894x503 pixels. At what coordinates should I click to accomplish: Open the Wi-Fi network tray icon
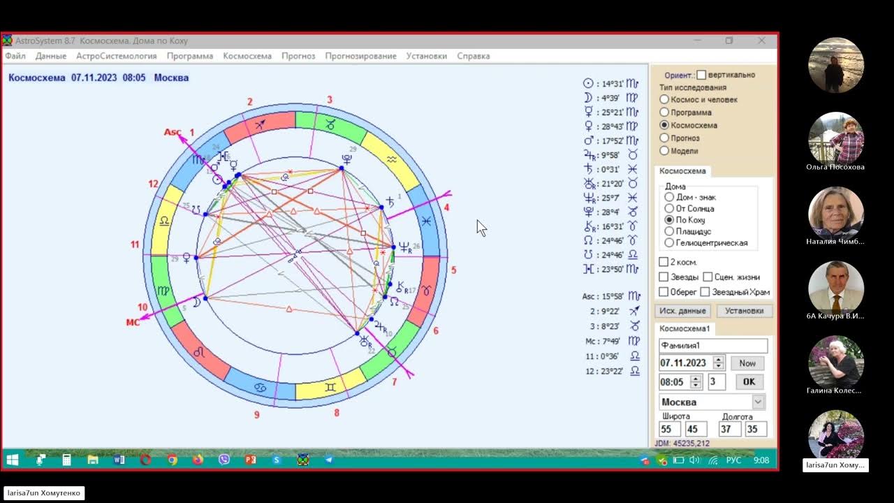click(x=713, y=460)
